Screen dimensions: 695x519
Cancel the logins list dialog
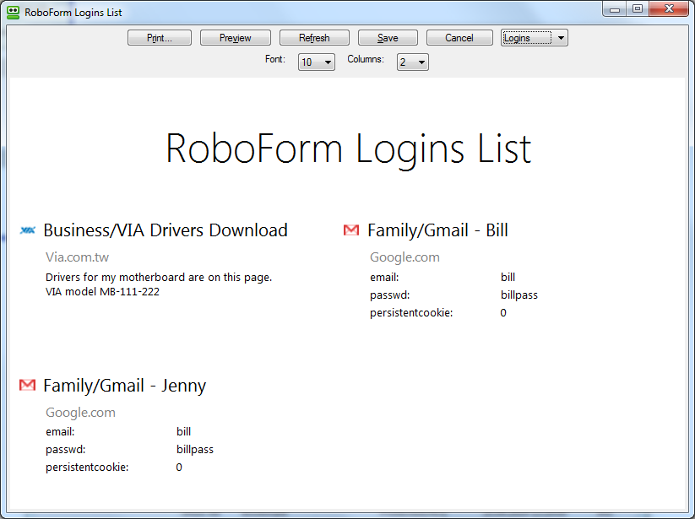pyautogui.click(x=459, y=38)
